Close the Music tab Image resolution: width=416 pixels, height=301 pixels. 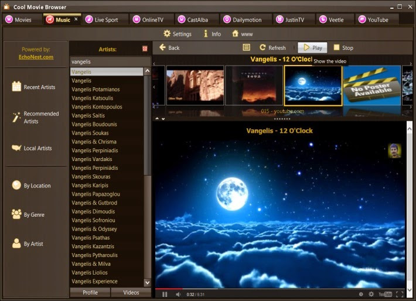tap(76, 19)
